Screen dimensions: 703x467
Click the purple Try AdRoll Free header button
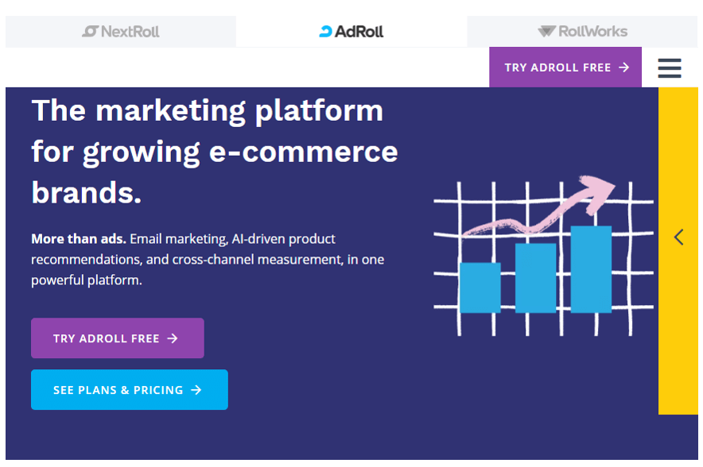tap(565, 68)
